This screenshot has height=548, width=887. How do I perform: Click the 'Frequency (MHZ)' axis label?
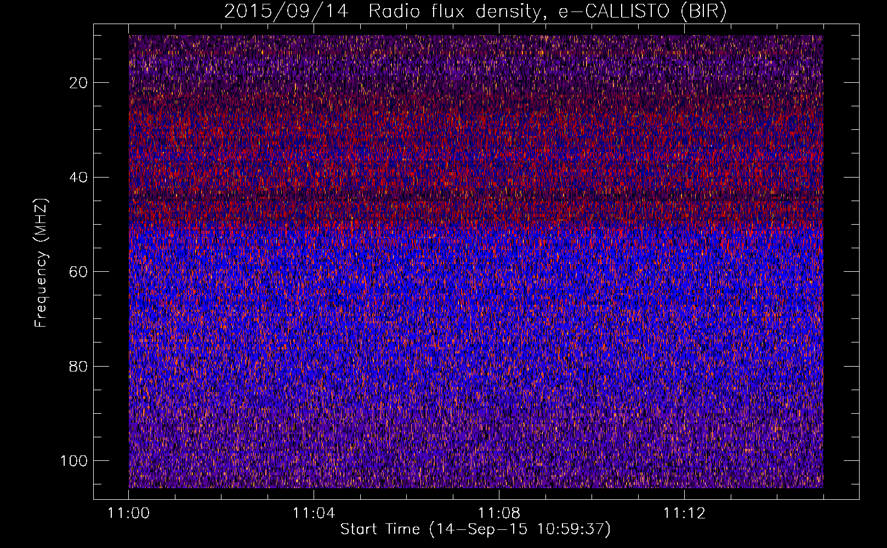click(42, 263)
